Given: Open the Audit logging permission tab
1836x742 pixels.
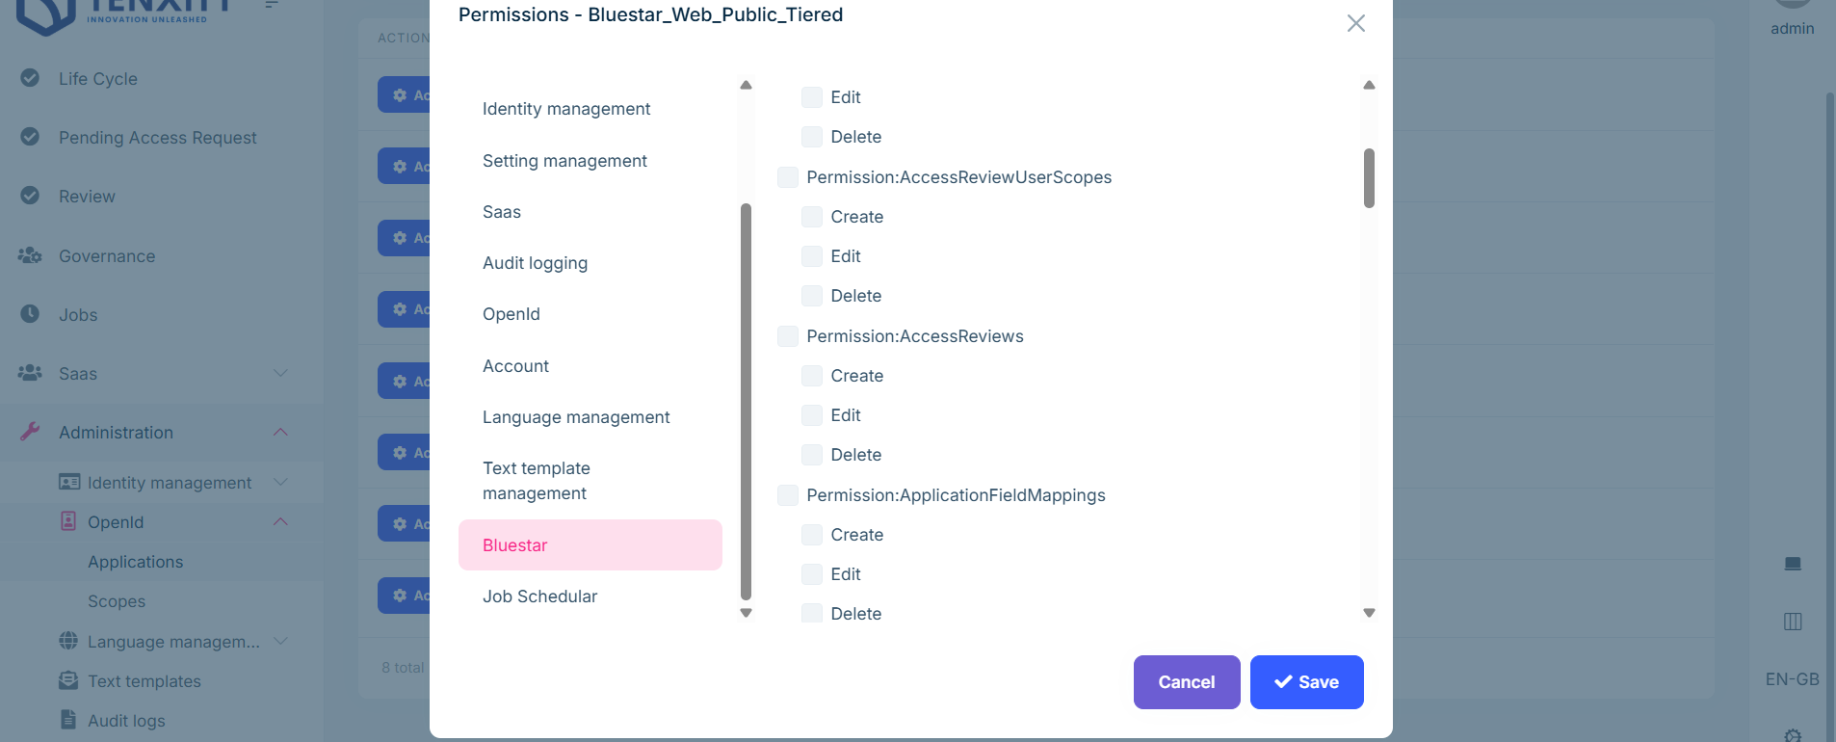Looking at the screenshot, I should tap(535, 263).
